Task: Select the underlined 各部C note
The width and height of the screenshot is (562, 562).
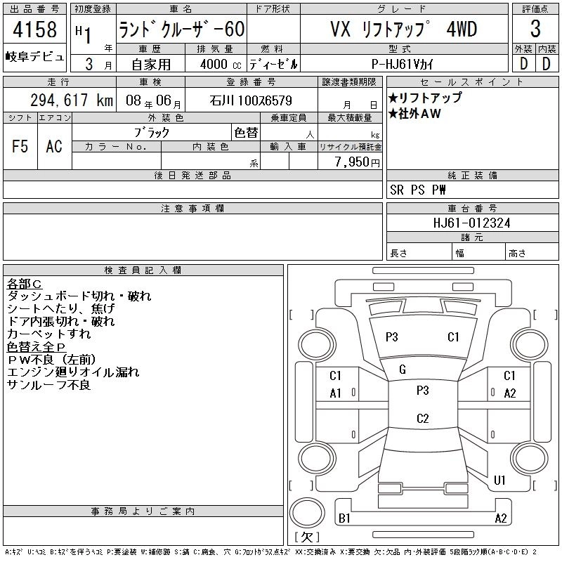Action: coord(25,284)
